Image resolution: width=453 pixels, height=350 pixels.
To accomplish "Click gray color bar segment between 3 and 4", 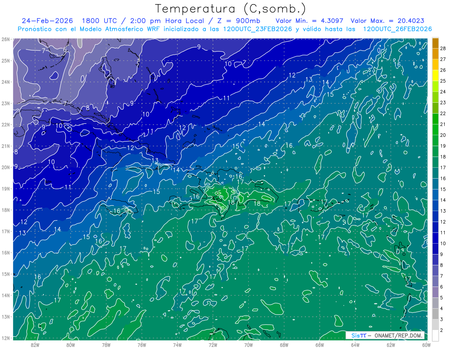I will point(435,314).
